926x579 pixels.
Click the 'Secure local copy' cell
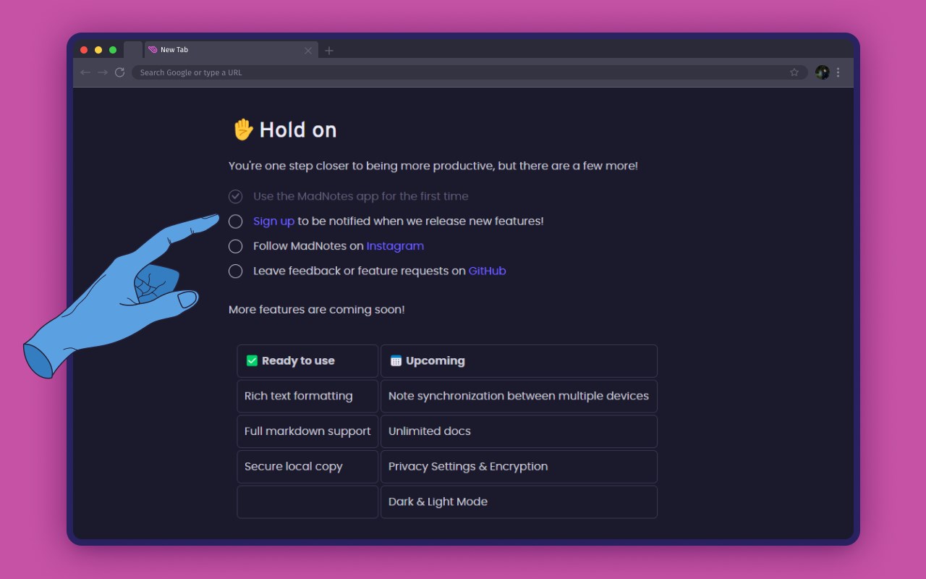tap(307, 467)
